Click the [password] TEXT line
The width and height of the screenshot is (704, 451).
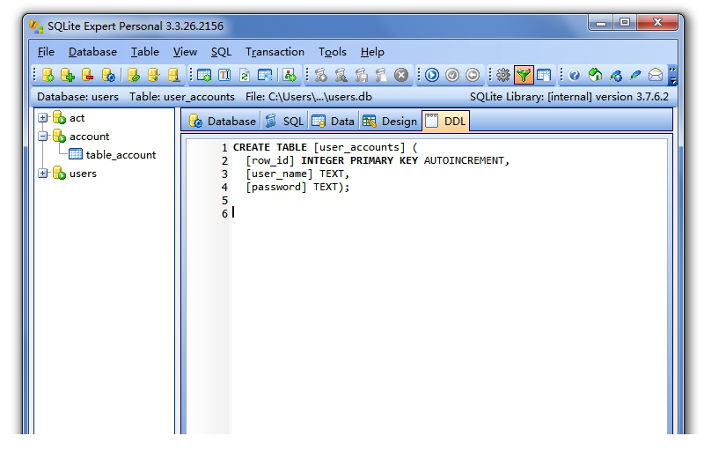(297, 187)
